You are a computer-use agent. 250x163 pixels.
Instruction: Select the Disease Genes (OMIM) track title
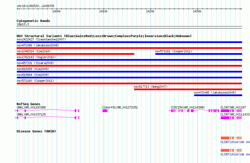(x=36, y=131)
